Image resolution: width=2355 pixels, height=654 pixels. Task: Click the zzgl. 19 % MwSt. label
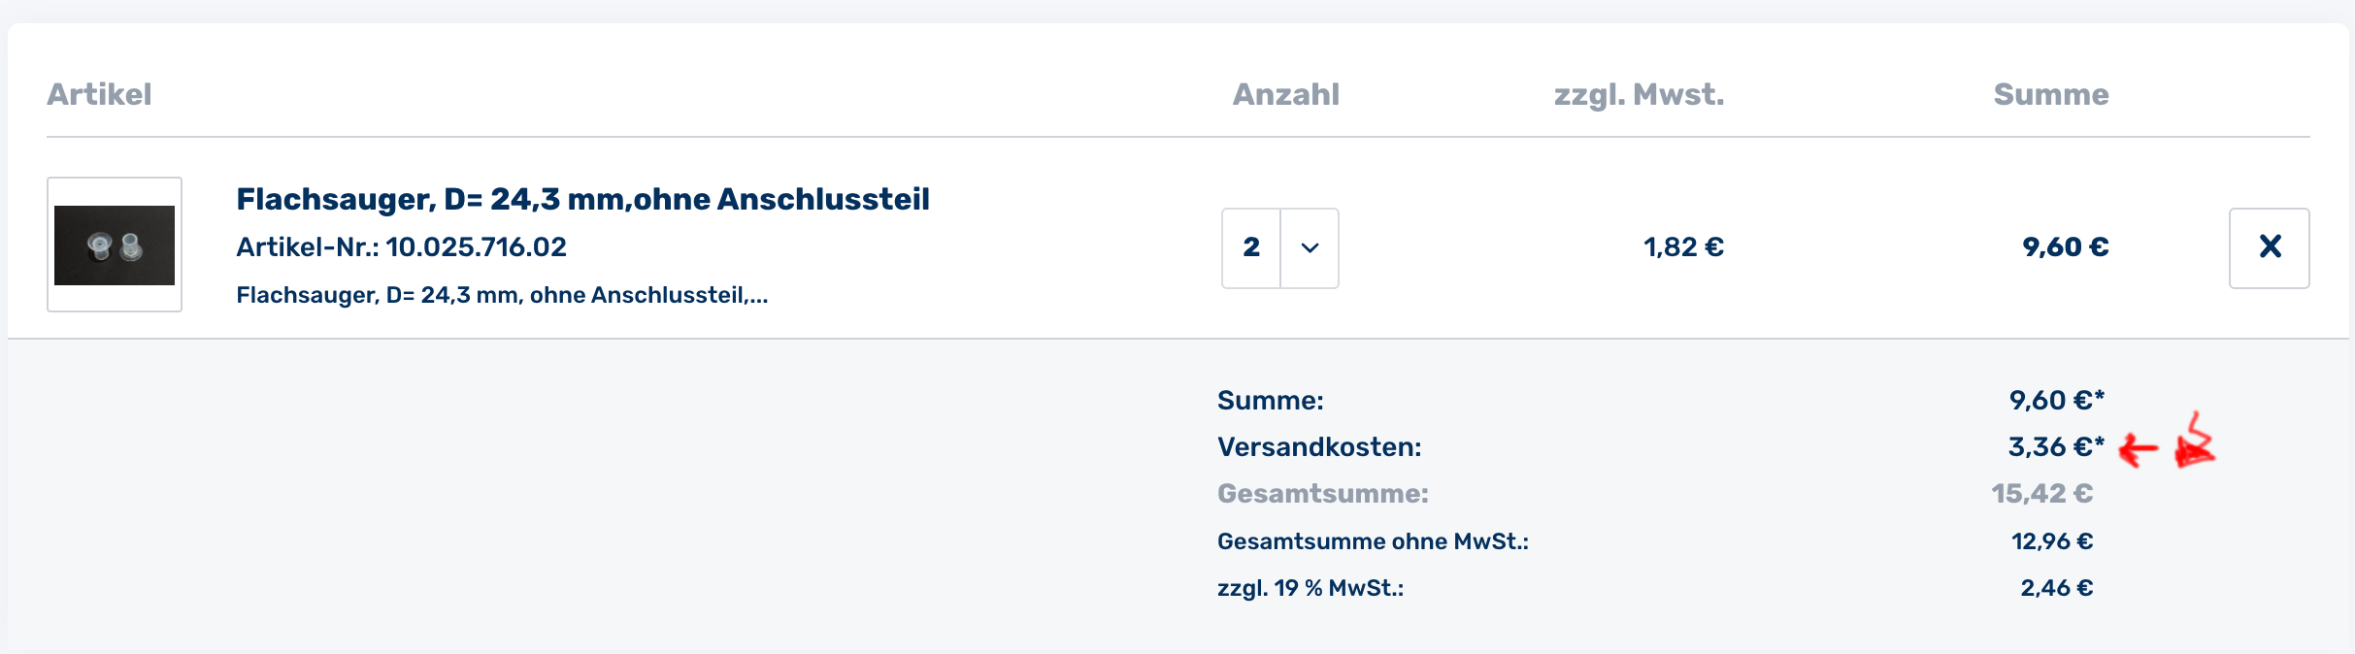coord(1310,588)
